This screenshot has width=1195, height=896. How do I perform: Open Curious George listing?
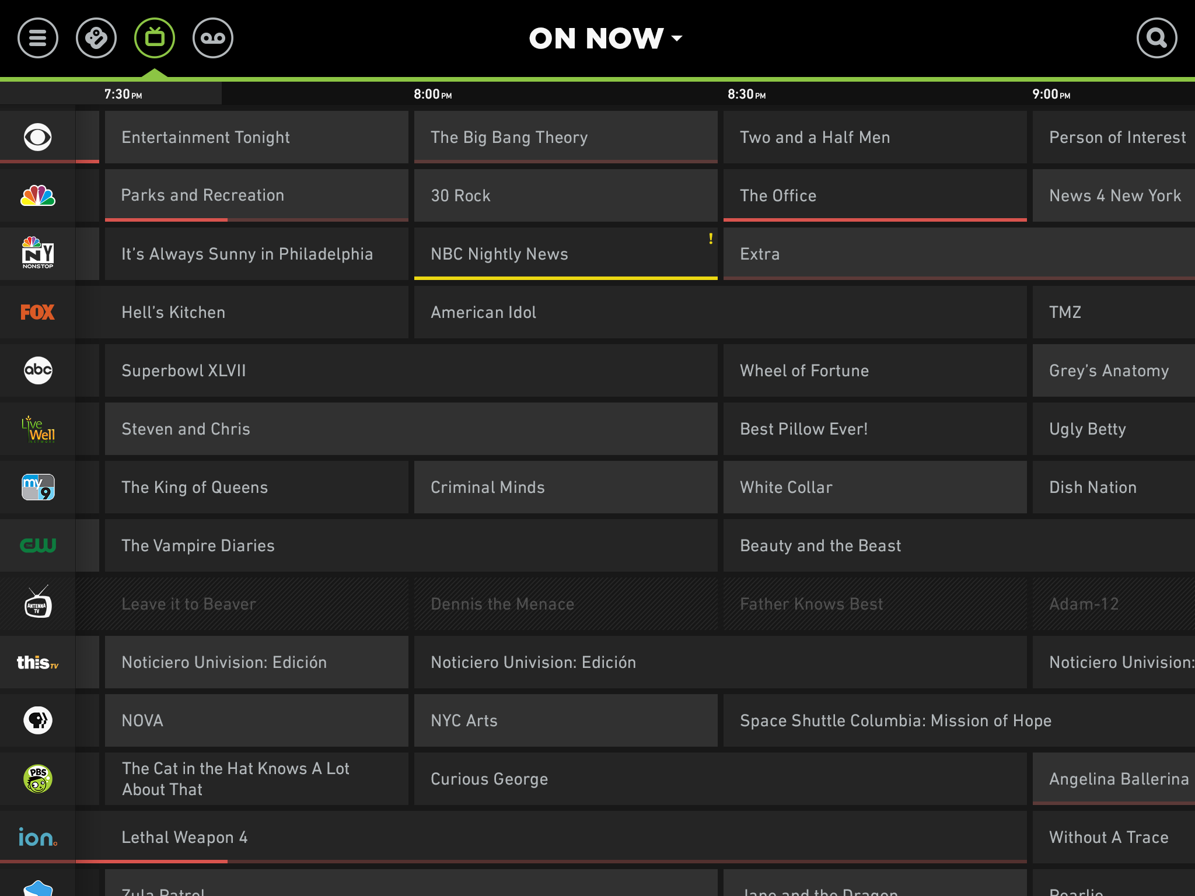tap(721, 779)
